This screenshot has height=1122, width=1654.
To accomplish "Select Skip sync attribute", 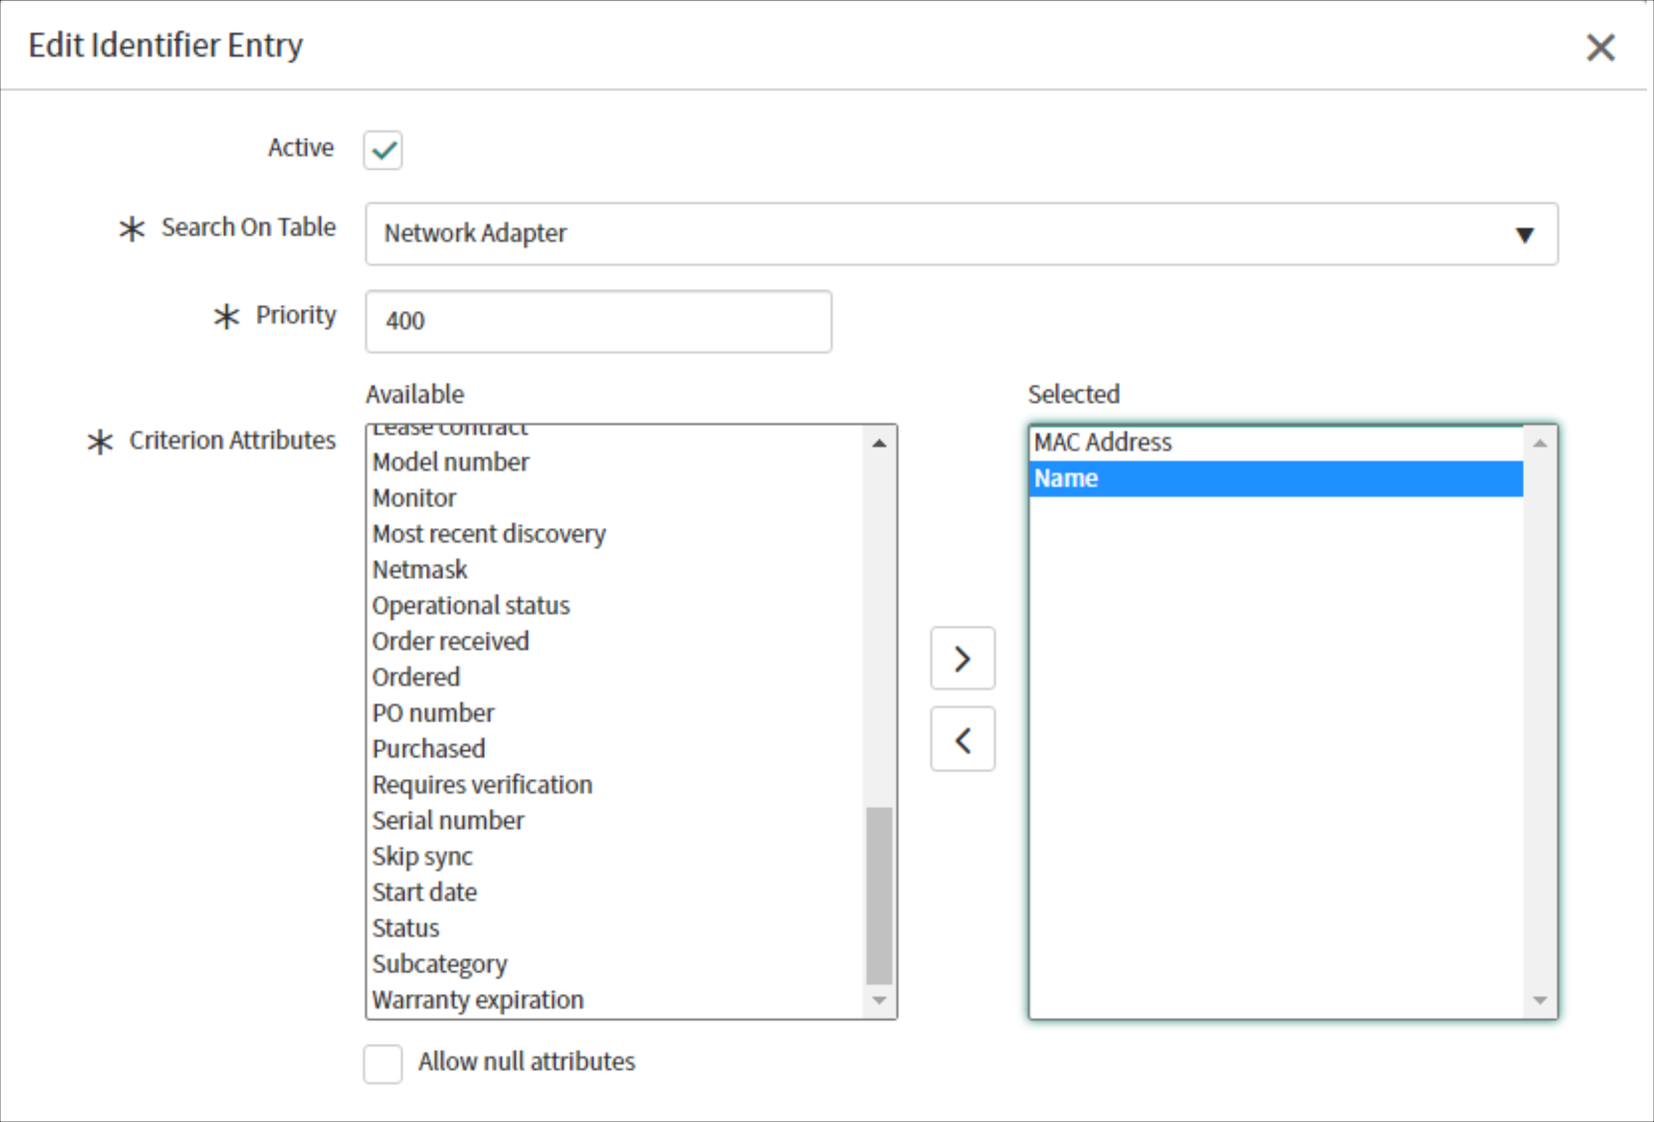I will click(x=616, y=856).
